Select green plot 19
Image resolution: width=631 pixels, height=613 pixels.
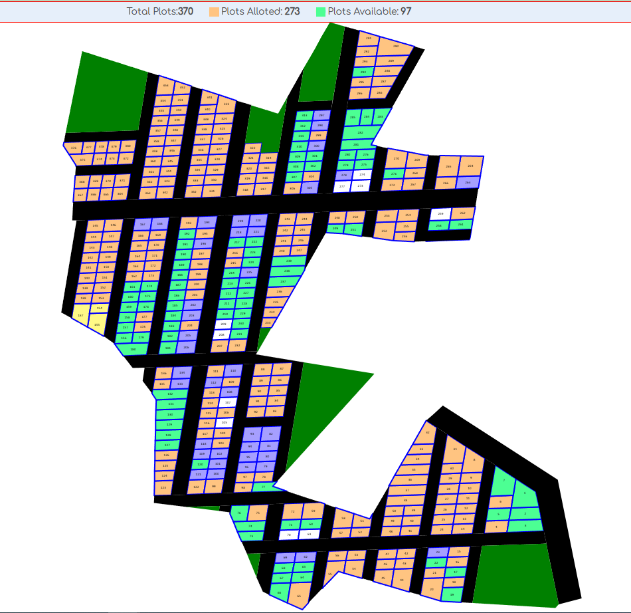click(x=452, y=595)
